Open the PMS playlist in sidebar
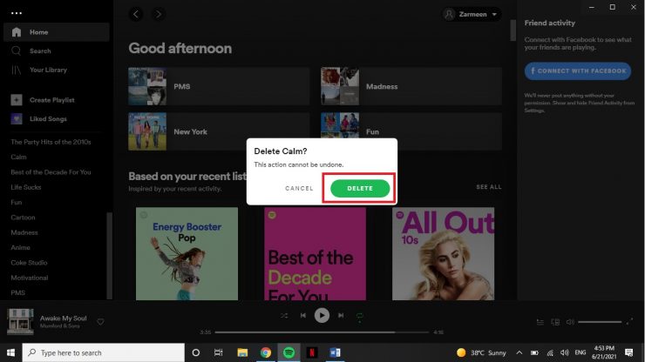This screenshot has height=362, width=645. [17, 292]
